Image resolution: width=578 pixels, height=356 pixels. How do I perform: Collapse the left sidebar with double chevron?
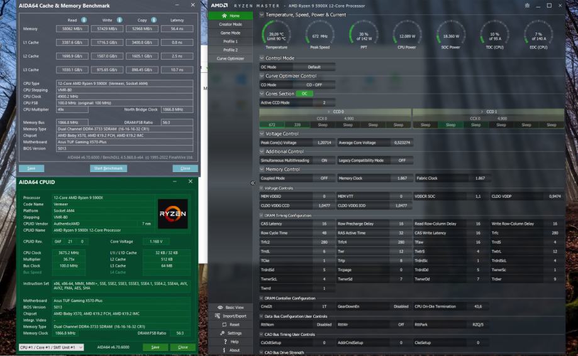(253, 183)
